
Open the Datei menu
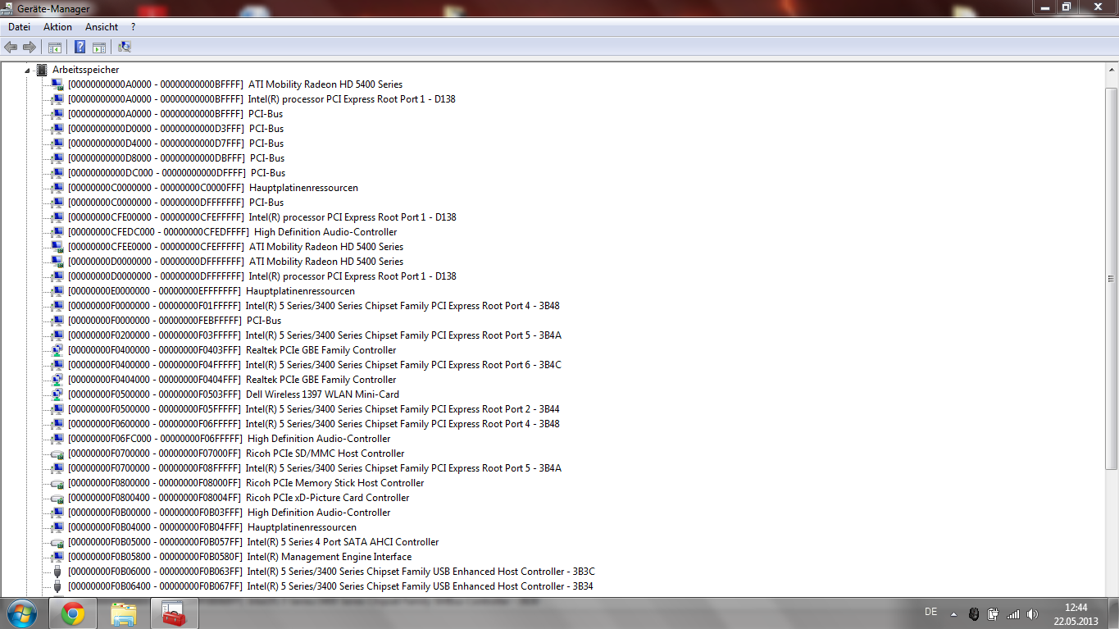(x=19, y=27)
